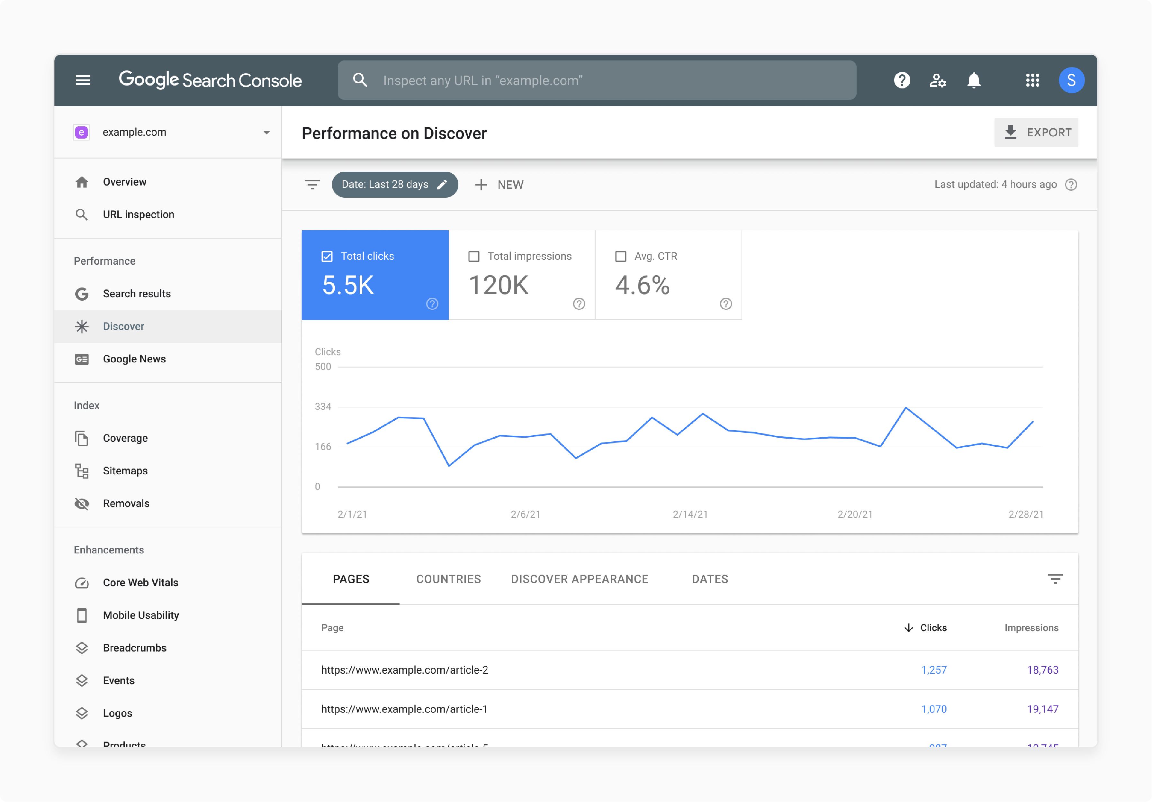Viewport: 1152px width, 802px height.
Task: Click the Sitemaps tree icon
Action: 82,471
